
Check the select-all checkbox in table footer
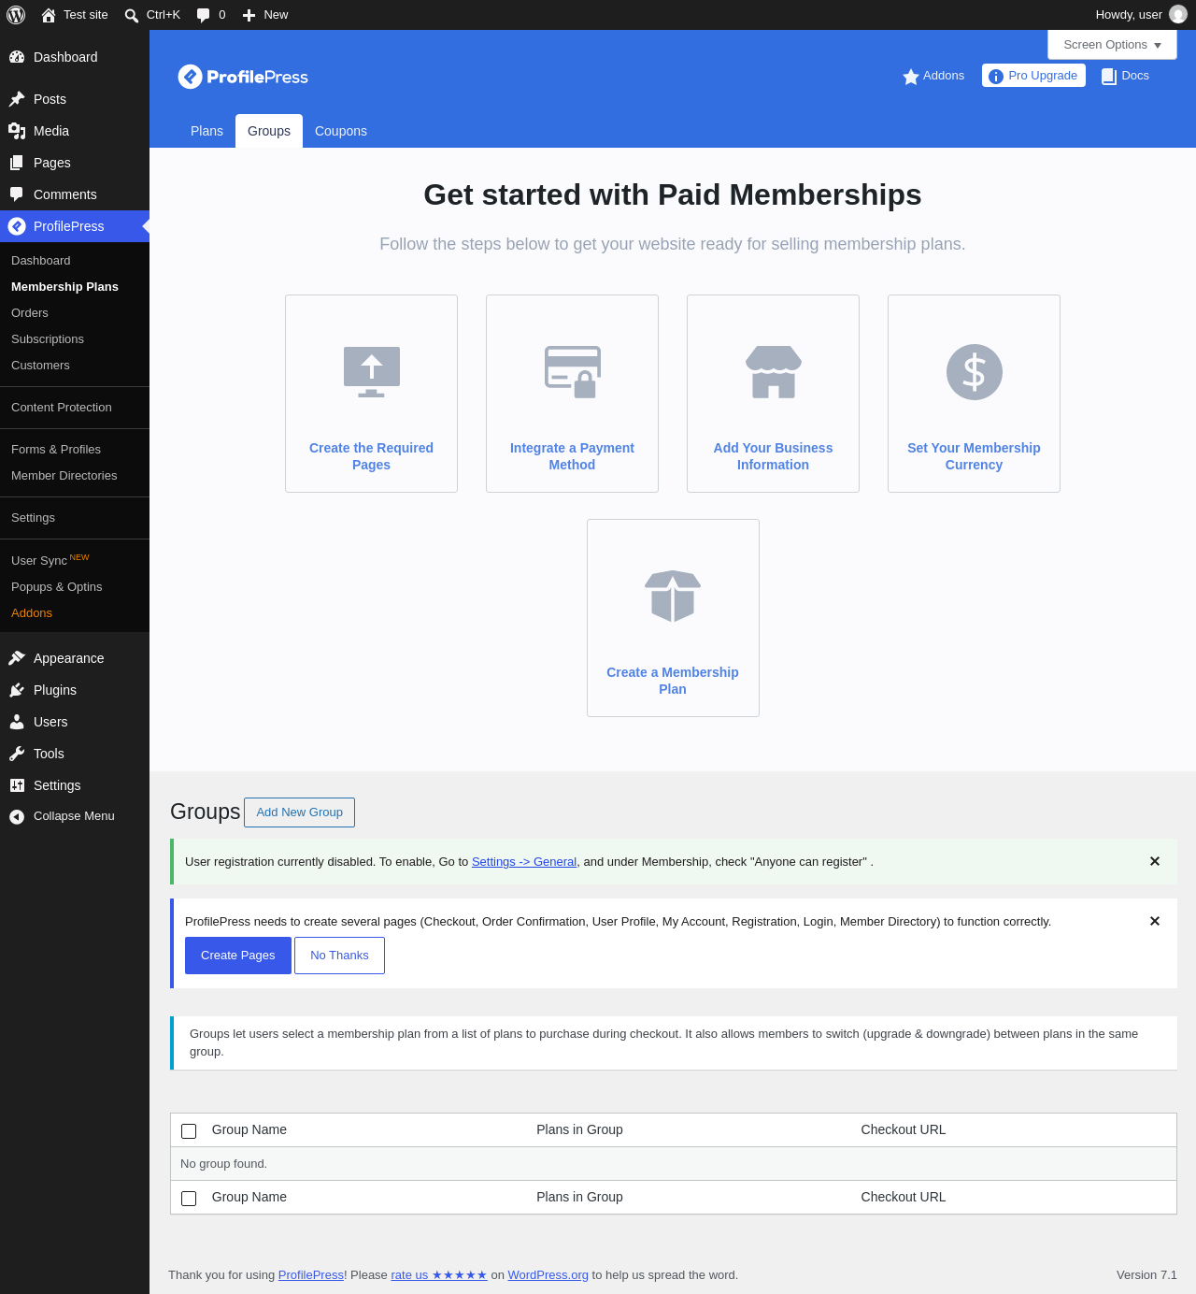[x=189, y=1199]
